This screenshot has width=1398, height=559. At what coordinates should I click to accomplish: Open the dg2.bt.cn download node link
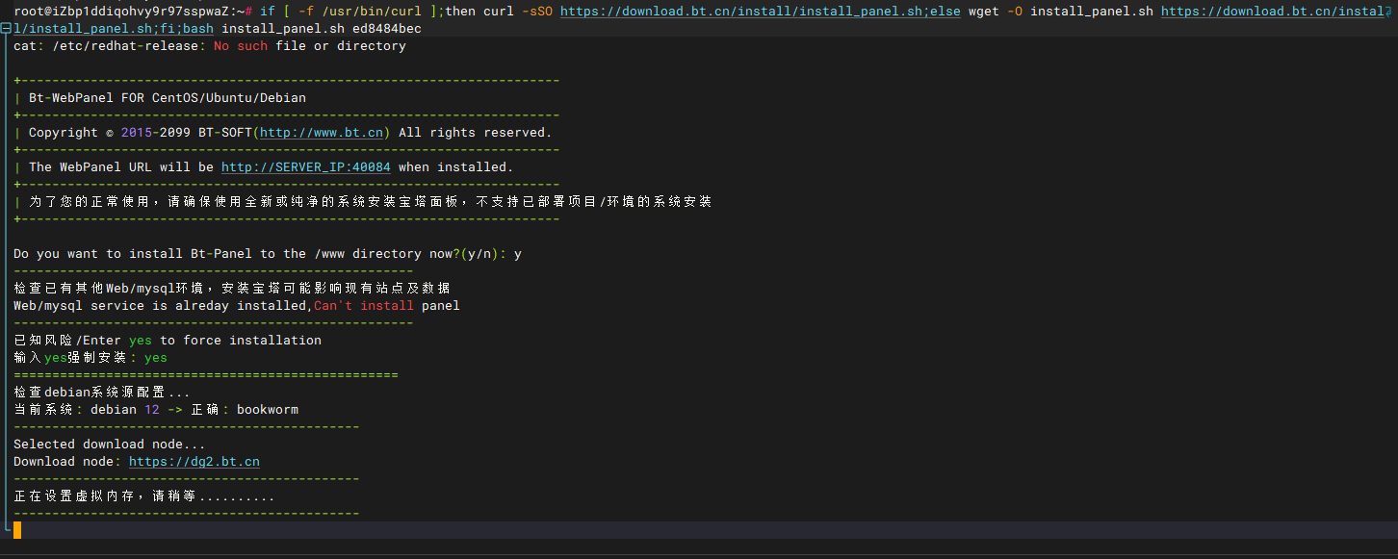pyautogui.click(x=194, y=462)
